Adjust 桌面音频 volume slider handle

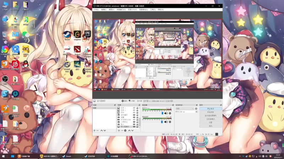point(162,122)
